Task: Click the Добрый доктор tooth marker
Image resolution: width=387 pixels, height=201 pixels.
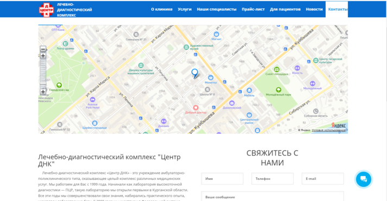Action: point(195,107)
